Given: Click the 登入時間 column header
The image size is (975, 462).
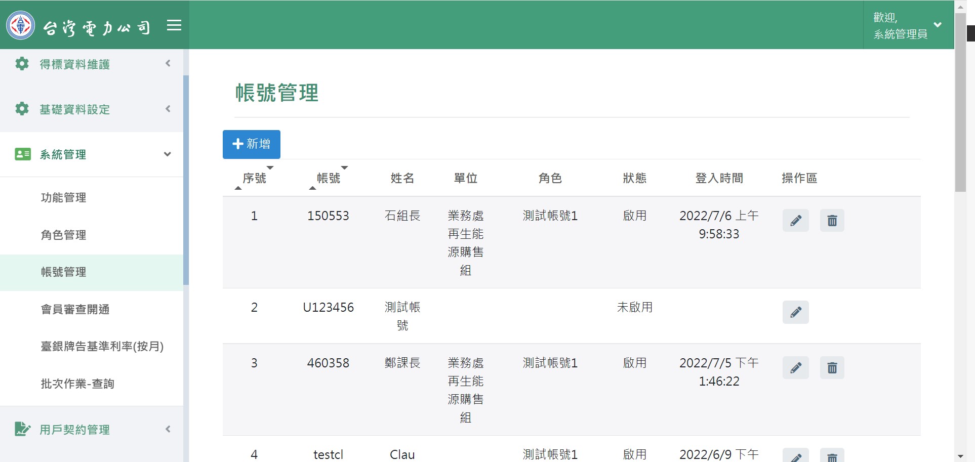Looking at the screenshot, I should coord(719,178).
